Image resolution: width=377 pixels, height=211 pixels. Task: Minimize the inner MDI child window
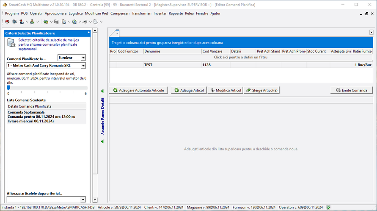tap(361, 14)
